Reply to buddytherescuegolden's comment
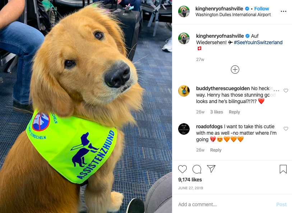292x213 pixels. [x=234, y=112]
